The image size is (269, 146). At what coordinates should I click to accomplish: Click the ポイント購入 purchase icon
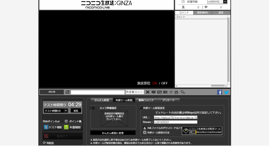[66, 121]
